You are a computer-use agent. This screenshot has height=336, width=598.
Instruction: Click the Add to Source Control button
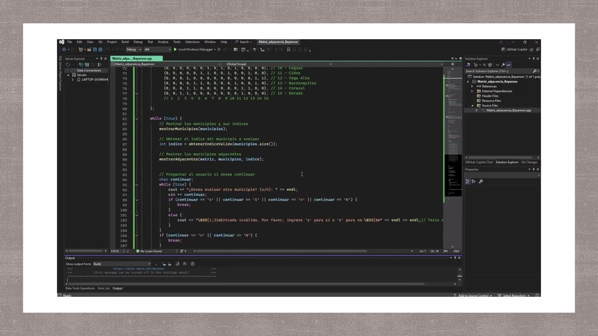point(474,295)
